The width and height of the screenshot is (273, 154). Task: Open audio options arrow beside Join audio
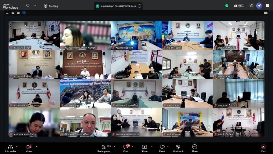coord(17,147)
